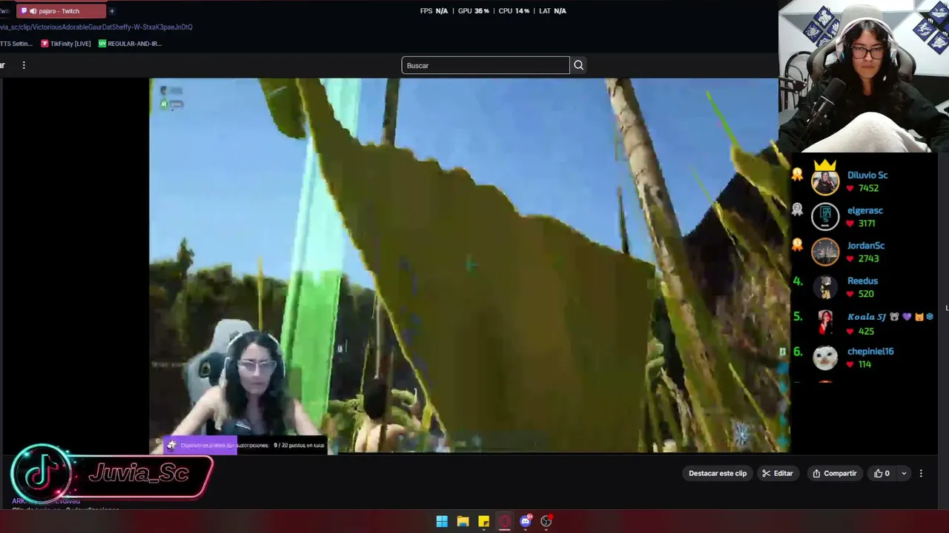Image resolution: width=949 pixels, height=533 pixels.
Task: Open the Windows Start menu
Action: pos(442,521)
